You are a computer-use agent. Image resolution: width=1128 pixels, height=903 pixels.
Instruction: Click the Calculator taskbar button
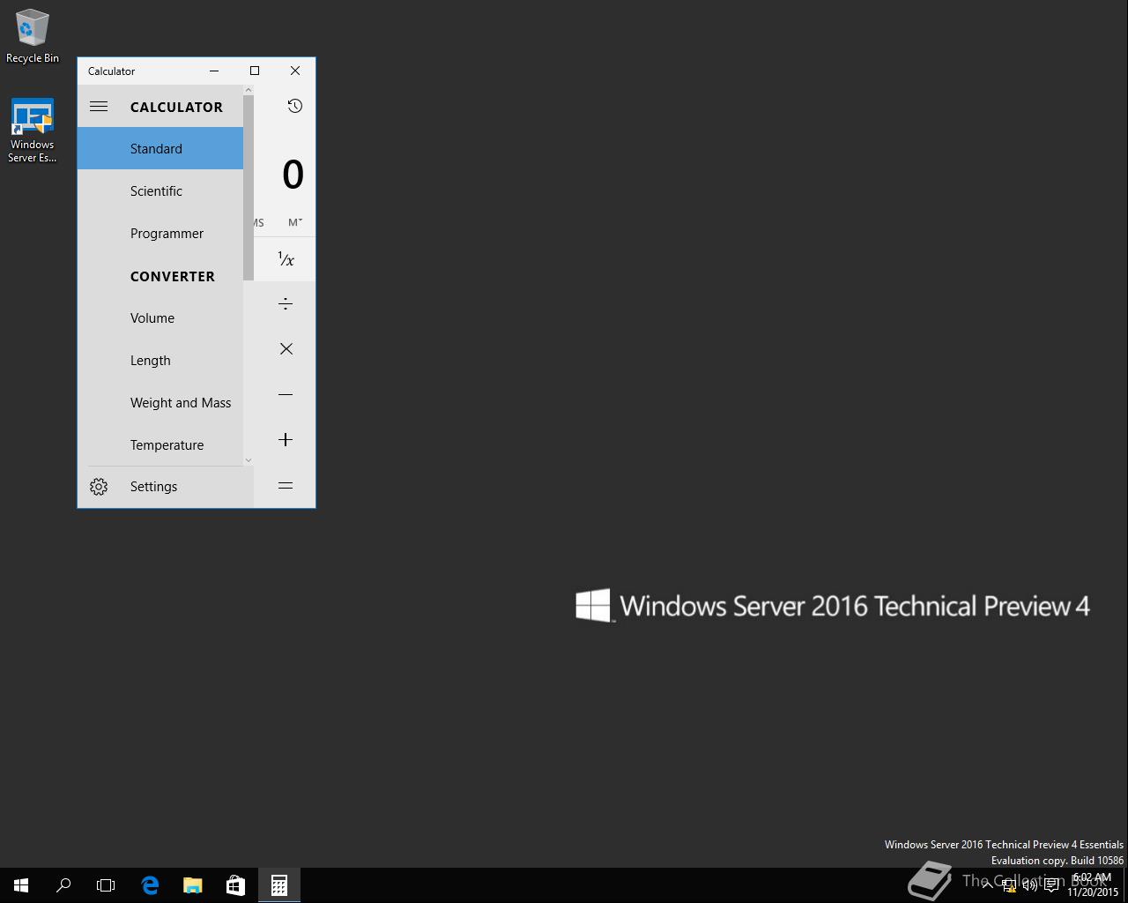point(278,885)
